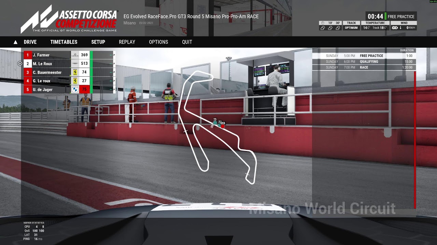Click car number 369 in the standings

[84, 55]
